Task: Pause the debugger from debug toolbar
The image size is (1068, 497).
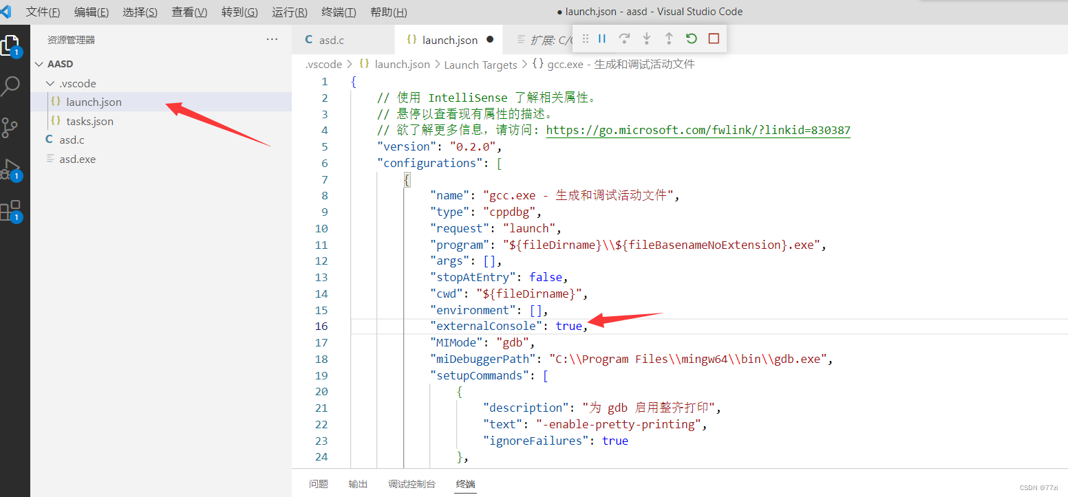Action: 602,39
